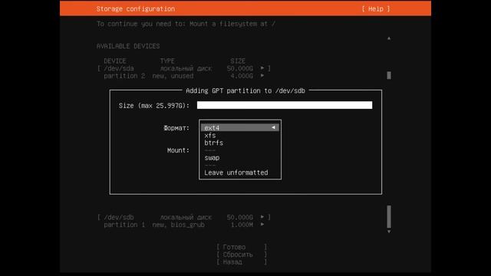491x276 pixels.
Task: Click the 50.000G size of /dev/sda
Action: [x=240, y=68]
